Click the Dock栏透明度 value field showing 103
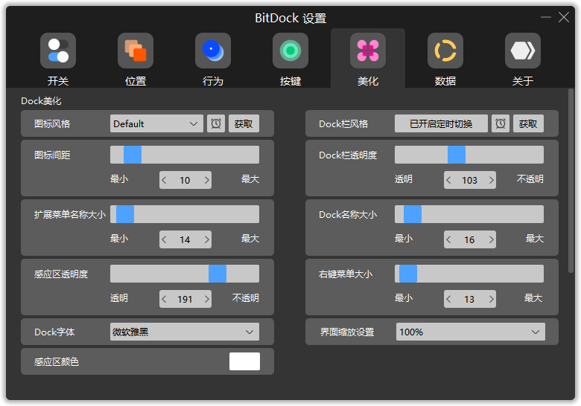This screenshot has width=581, height=406. (470, 180)
